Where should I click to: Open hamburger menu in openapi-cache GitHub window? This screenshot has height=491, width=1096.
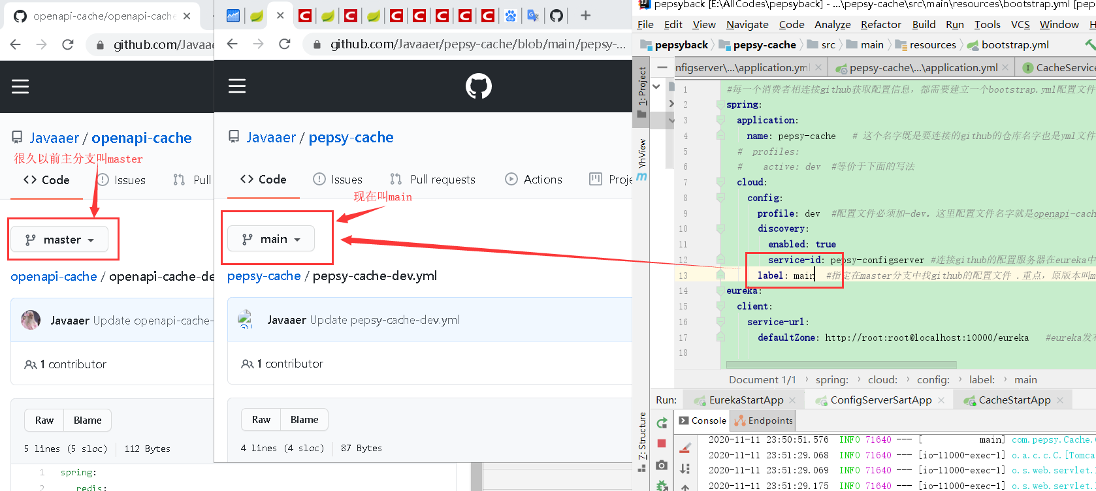point(20,86)
